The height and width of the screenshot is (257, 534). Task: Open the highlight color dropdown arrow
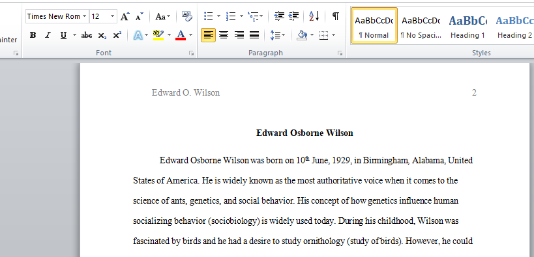[169, 34]
